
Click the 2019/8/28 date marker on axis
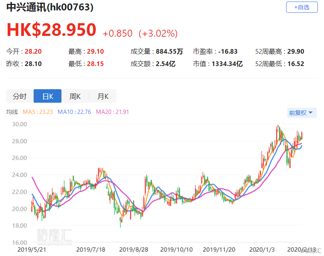(134, 249)
